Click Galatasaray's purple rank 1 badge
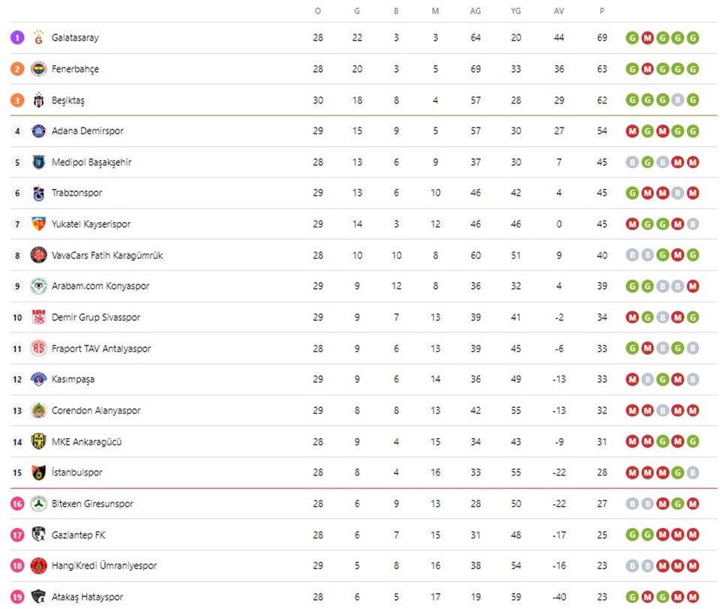Viewport: 720px width, 609px height. click(x=17, y=37)
